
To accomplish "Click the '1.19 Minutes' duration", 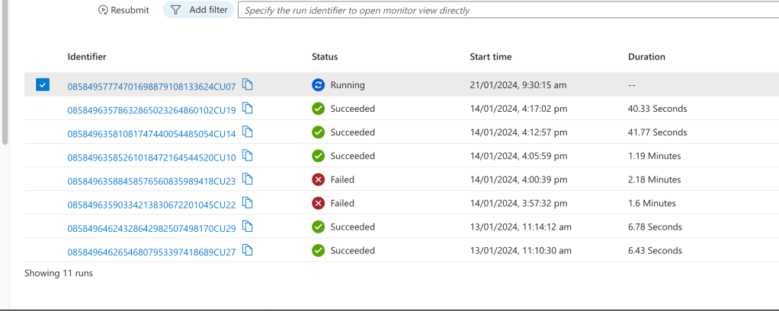I will click(654, 156).
